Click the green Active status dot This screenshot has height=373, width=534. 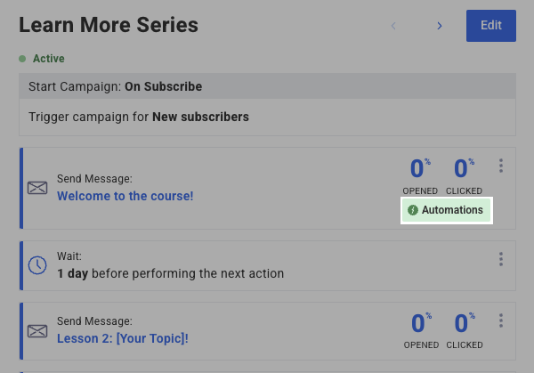22,59
